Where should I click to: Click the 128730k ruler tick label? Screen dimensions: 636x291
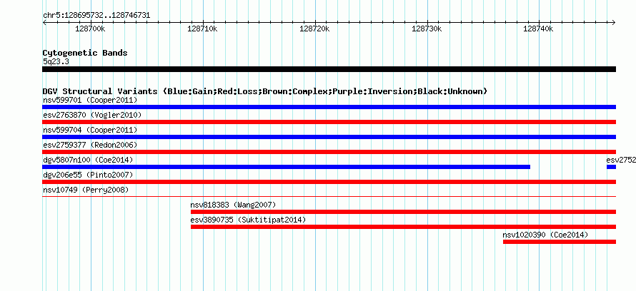(x=427, y=29)
